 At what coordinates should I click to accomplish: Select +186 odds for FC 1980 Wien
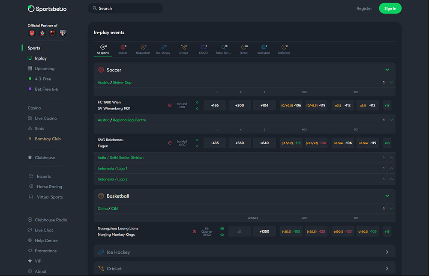pyautogui.click(x=215, y=105)
